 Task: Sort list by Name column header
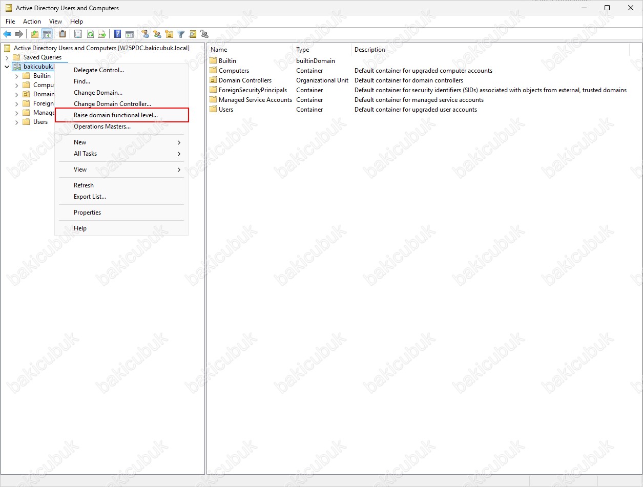pos(250,50)
